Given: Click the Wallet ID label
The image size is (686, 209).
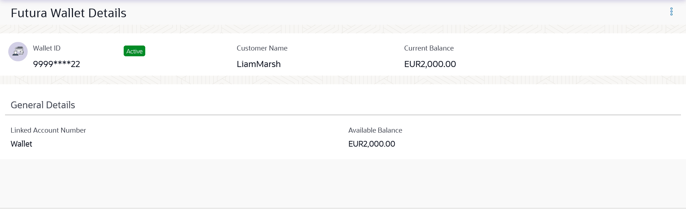Looking at the screenshot, I should coord(47,48).
